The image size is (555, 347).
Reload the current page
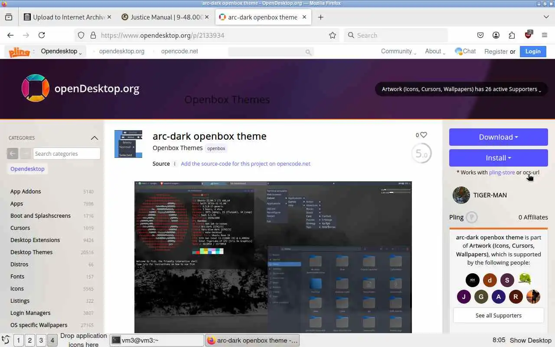(42, 35)
